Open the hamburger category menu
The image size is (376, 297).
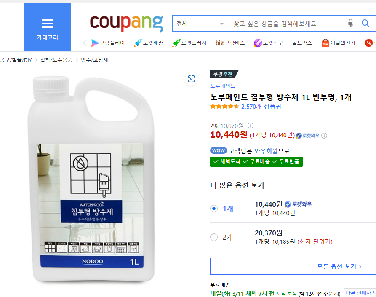tap(48, 27)
